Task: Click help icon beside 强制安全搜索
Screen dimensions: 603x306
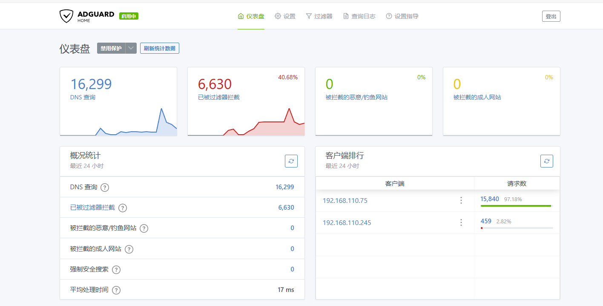Action: (116, 270)
